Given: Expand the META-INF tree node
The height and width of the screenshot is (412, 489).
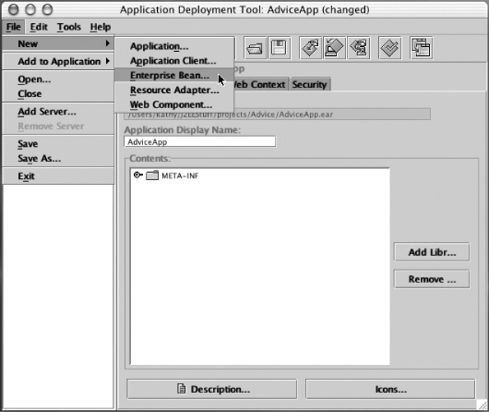Looking at the screenshot, I should point(137,175).
